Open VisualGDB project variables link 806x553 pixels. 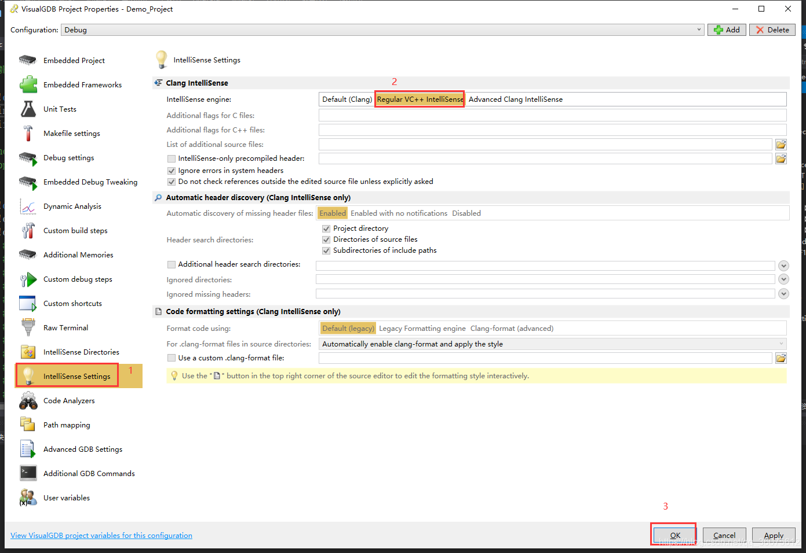pyautogui.click(x=101, y=536)
